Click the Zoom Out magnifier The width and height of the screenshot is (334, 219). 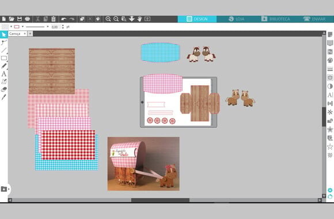tap(116, 19)
